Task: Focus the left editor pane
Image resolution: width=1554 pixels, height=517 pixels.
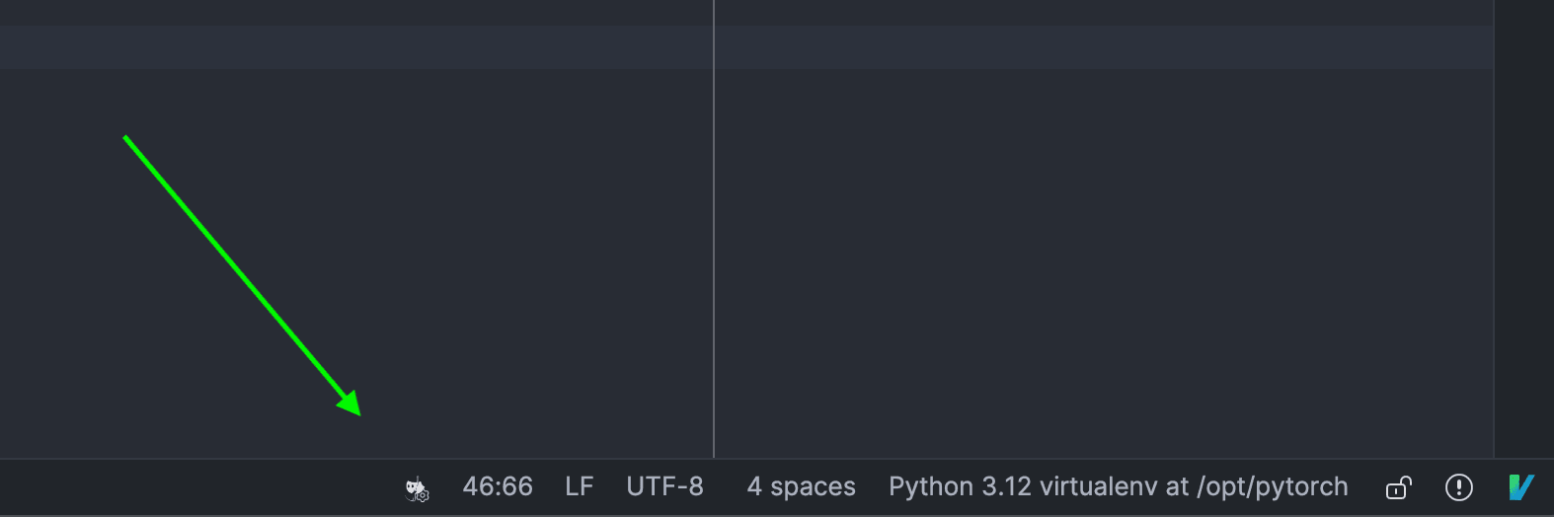Action: pyautogui.click(x=355, y=257)
